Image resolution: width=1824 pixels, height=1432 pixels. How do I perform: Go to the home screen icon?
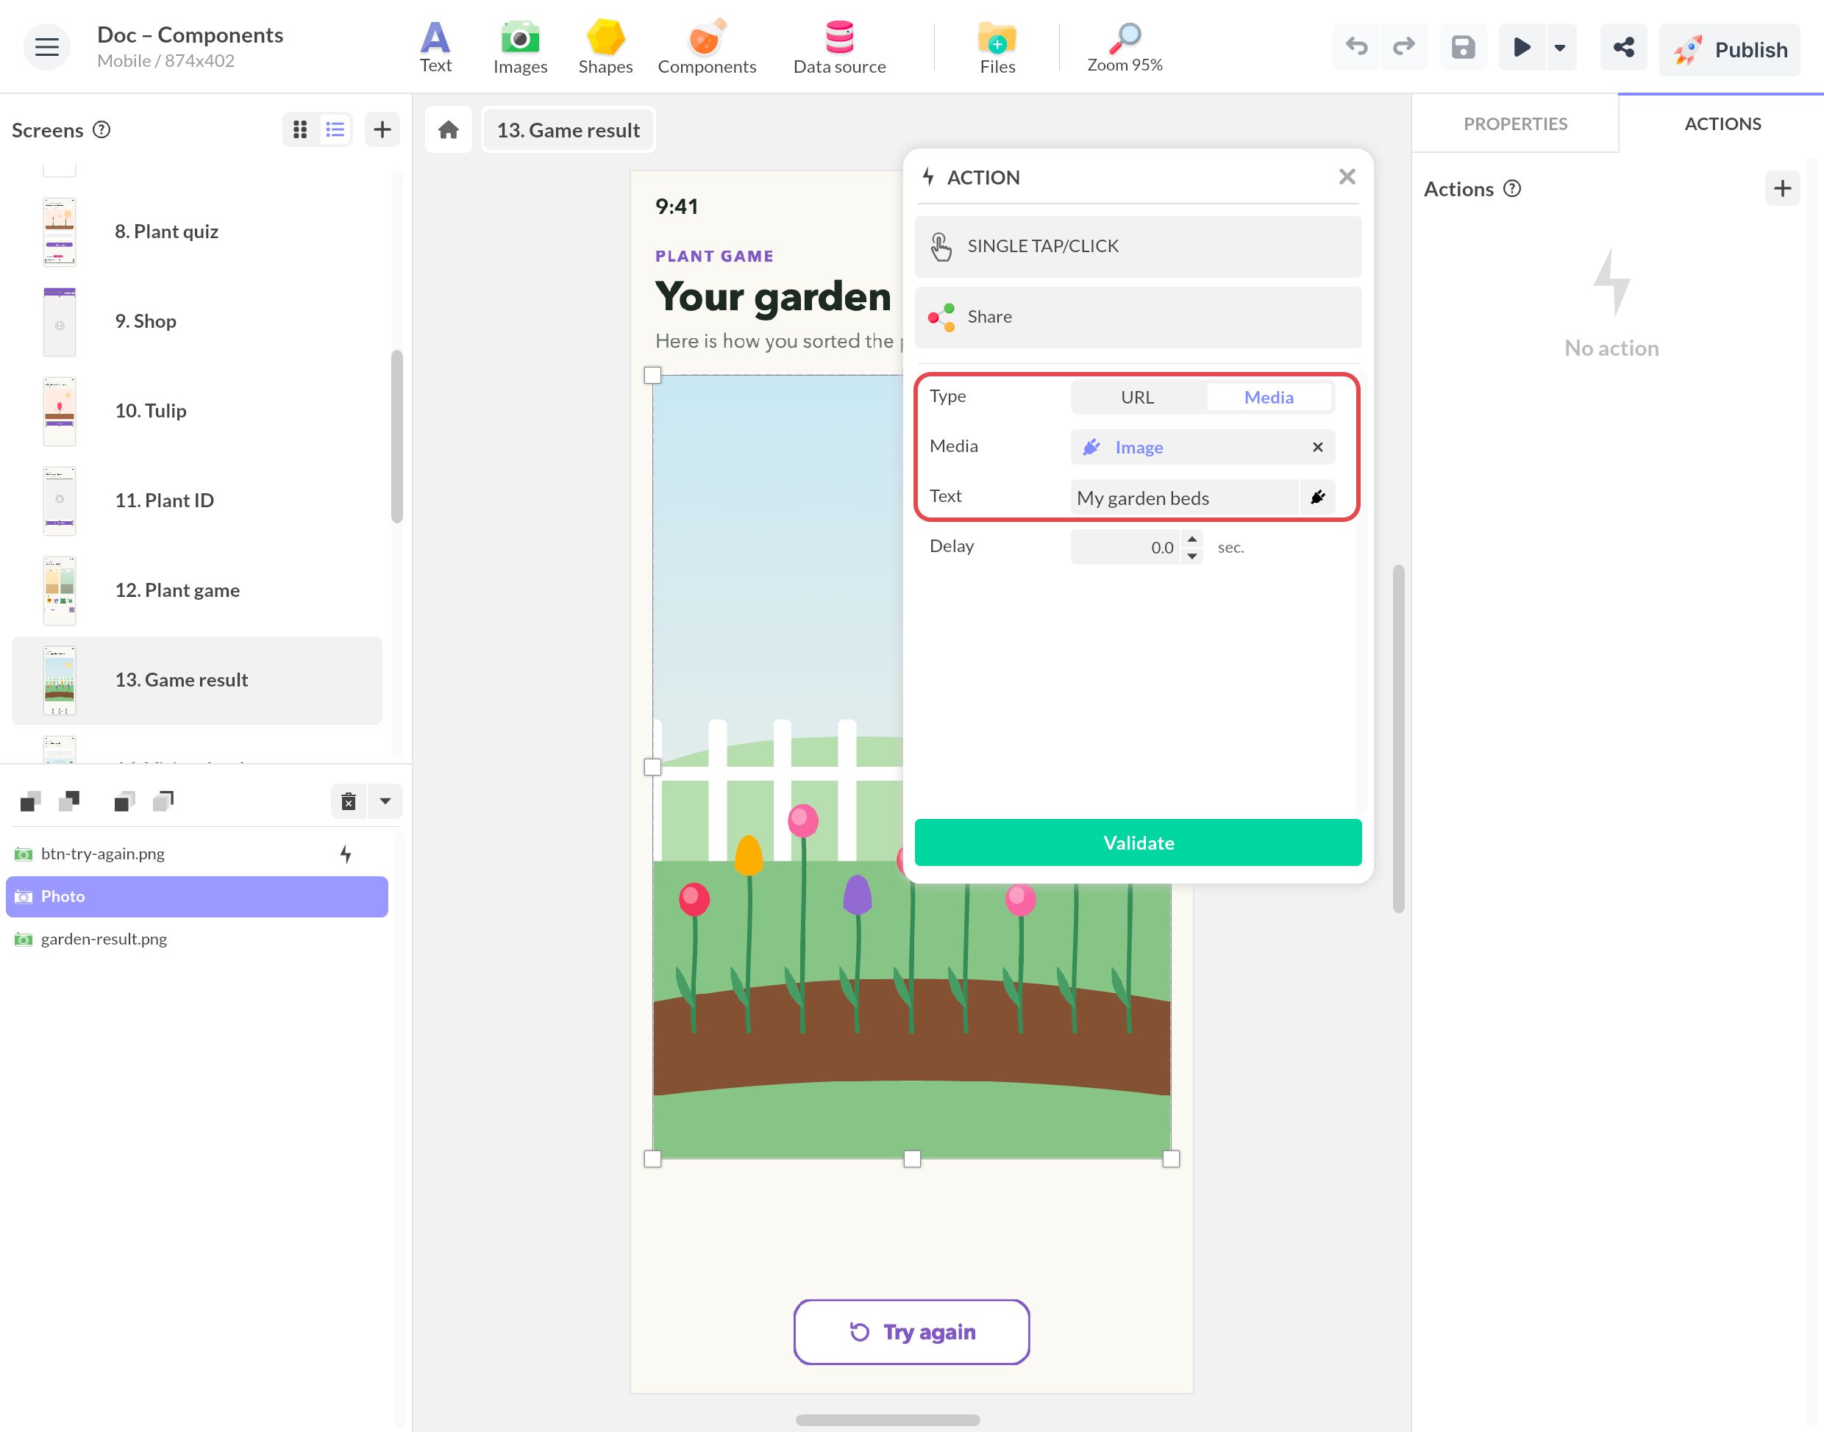pos(449,129)
